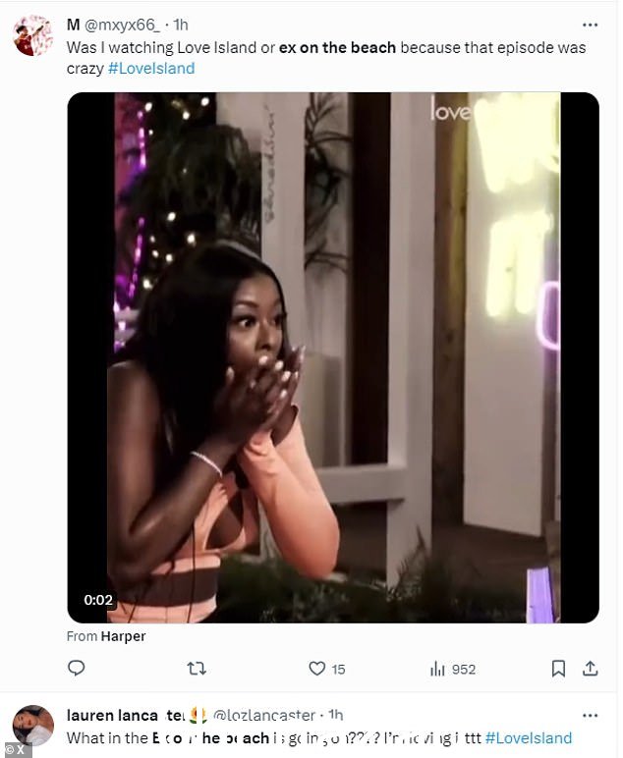
Task: Repost M's tweet with the retweet icon
Action: (x=197, y=669)
